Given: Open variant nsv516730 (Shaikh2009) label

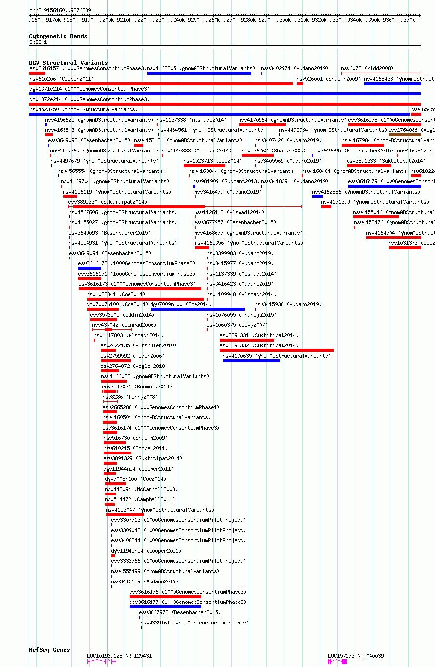Looking at the screenshot, I should pos(135,438).
